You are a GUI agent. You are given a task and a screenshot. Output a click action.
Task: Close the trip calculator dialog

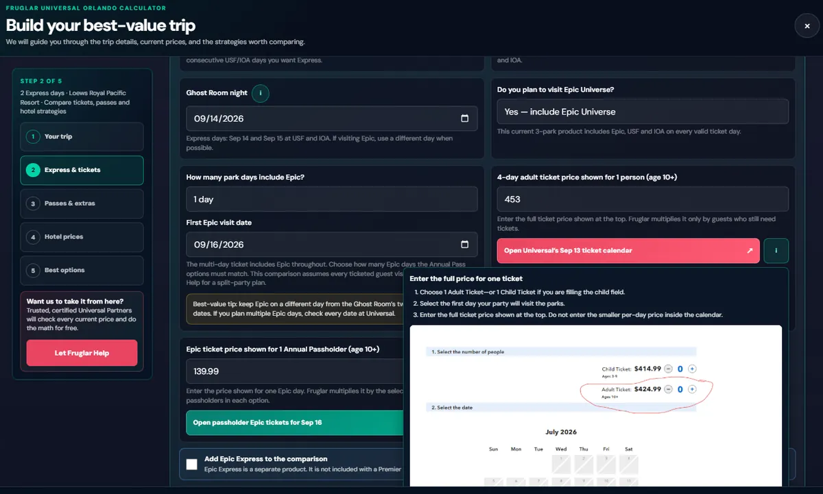coord(807,25)
